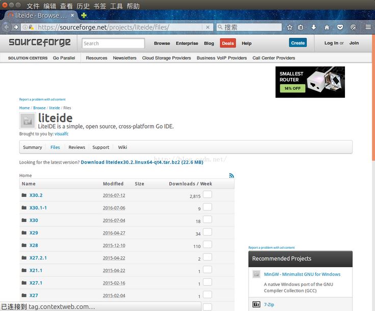Open the 帮助 (Help) menu
Image resolution: width=375 pixels, height=311 pixels.
click(133, 6)
